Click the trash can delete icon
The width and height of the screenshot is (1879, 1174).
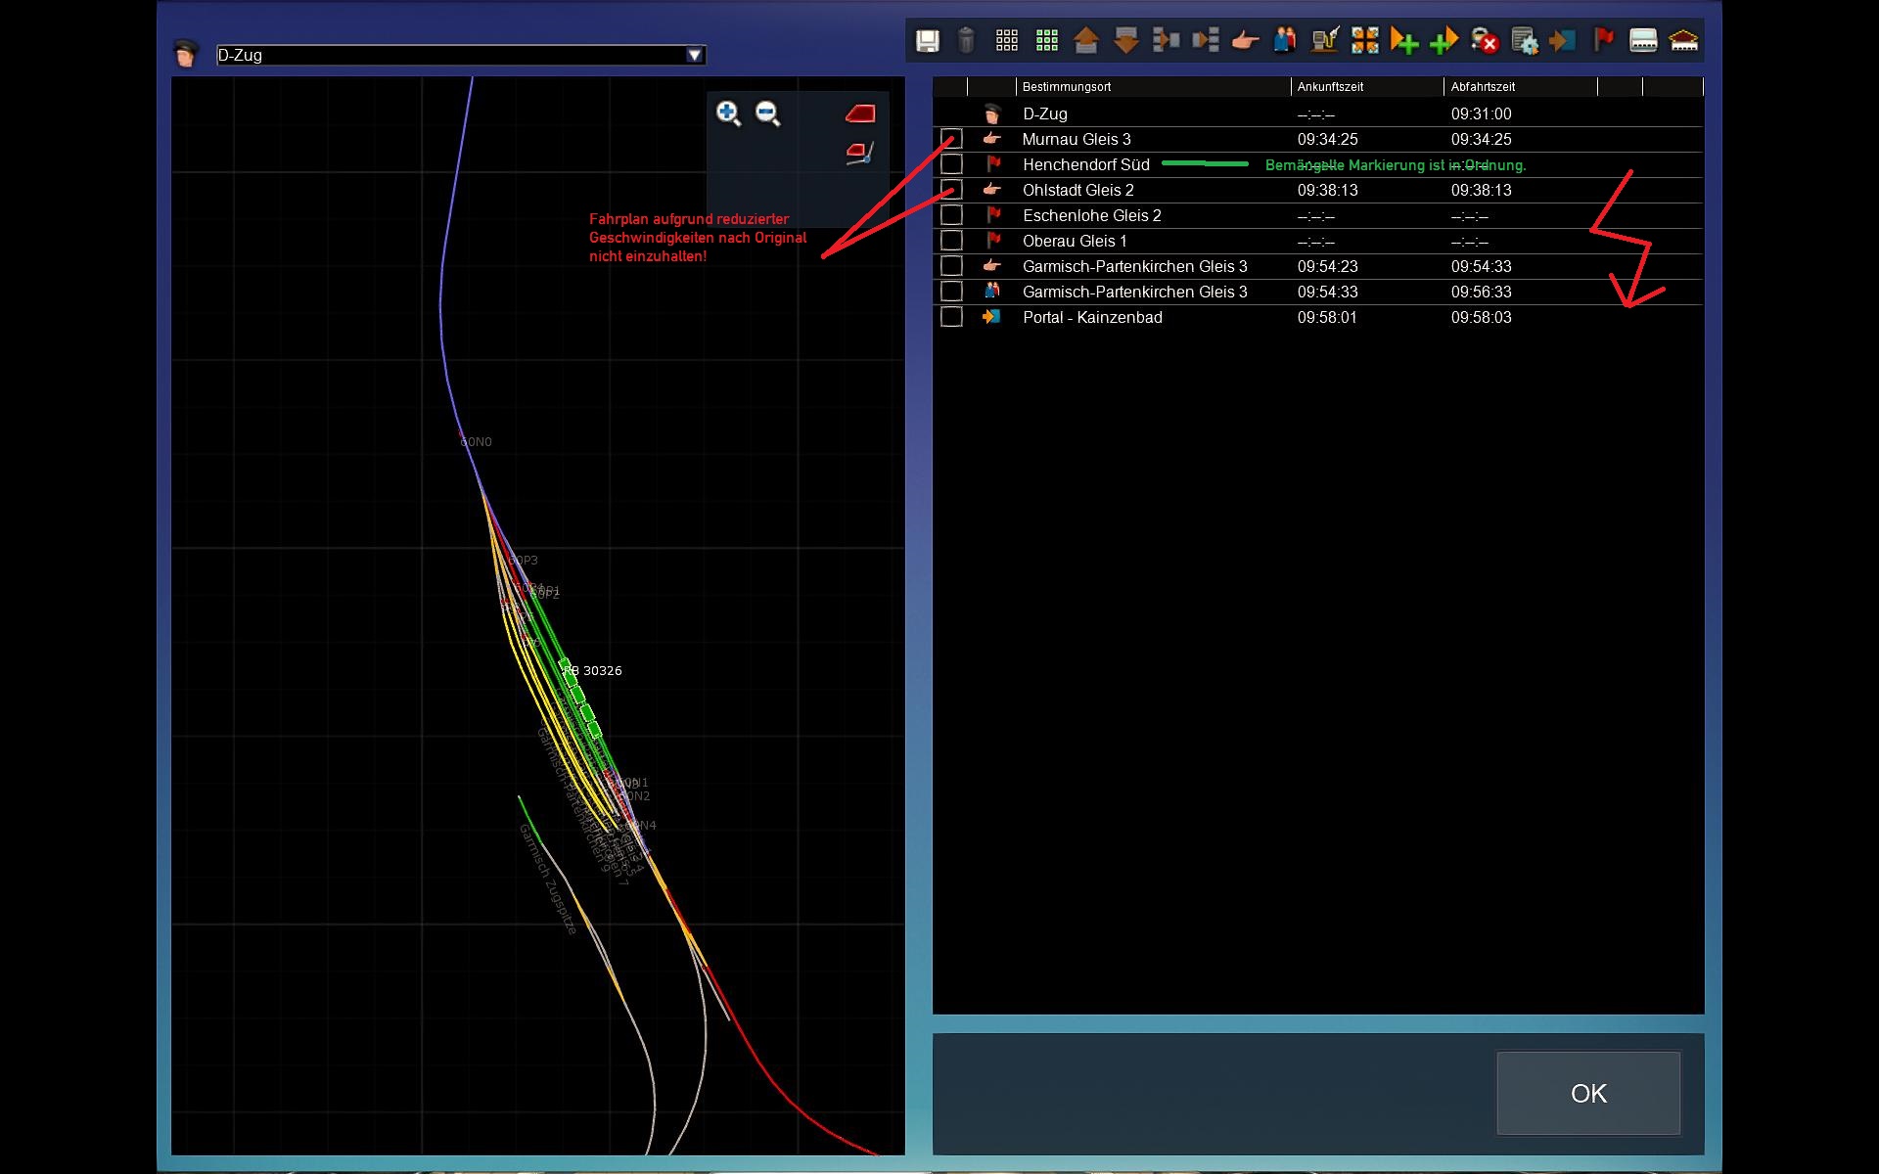966,40
